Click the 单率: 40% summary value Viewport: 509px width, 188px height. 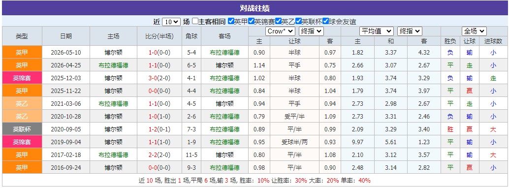click(x=365, y=181)
